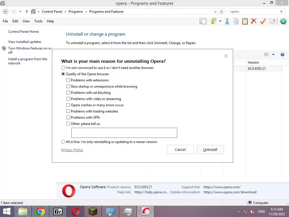Click the globe icon in toolbar
This screenshot has width=289, height=217.
point(283,21)
